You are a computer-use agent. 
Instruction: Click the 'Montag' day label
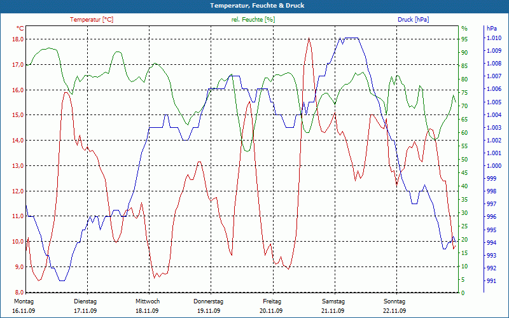click(x=24, y=301)
